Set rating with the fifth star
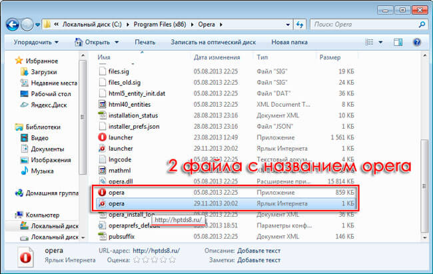Screen dimensions: 433x274 point(173,260)
